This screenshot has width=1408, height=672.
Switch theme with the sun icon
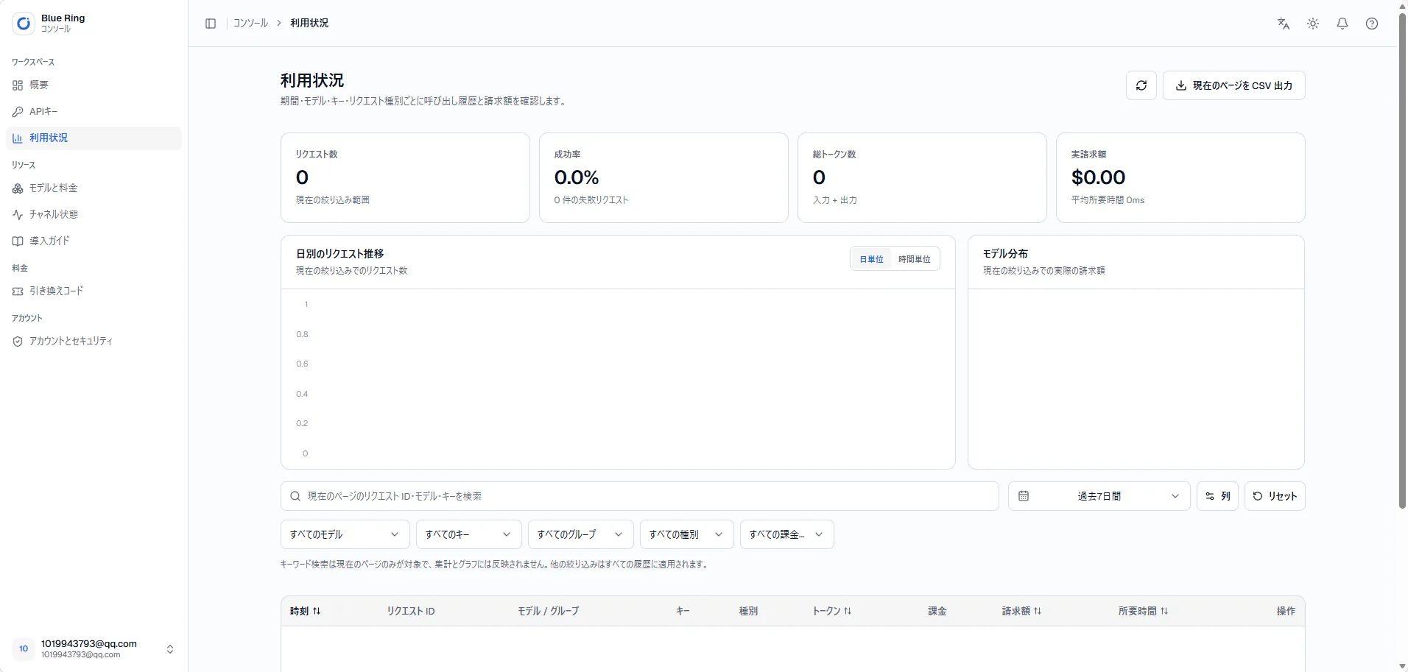point(1313,24)
